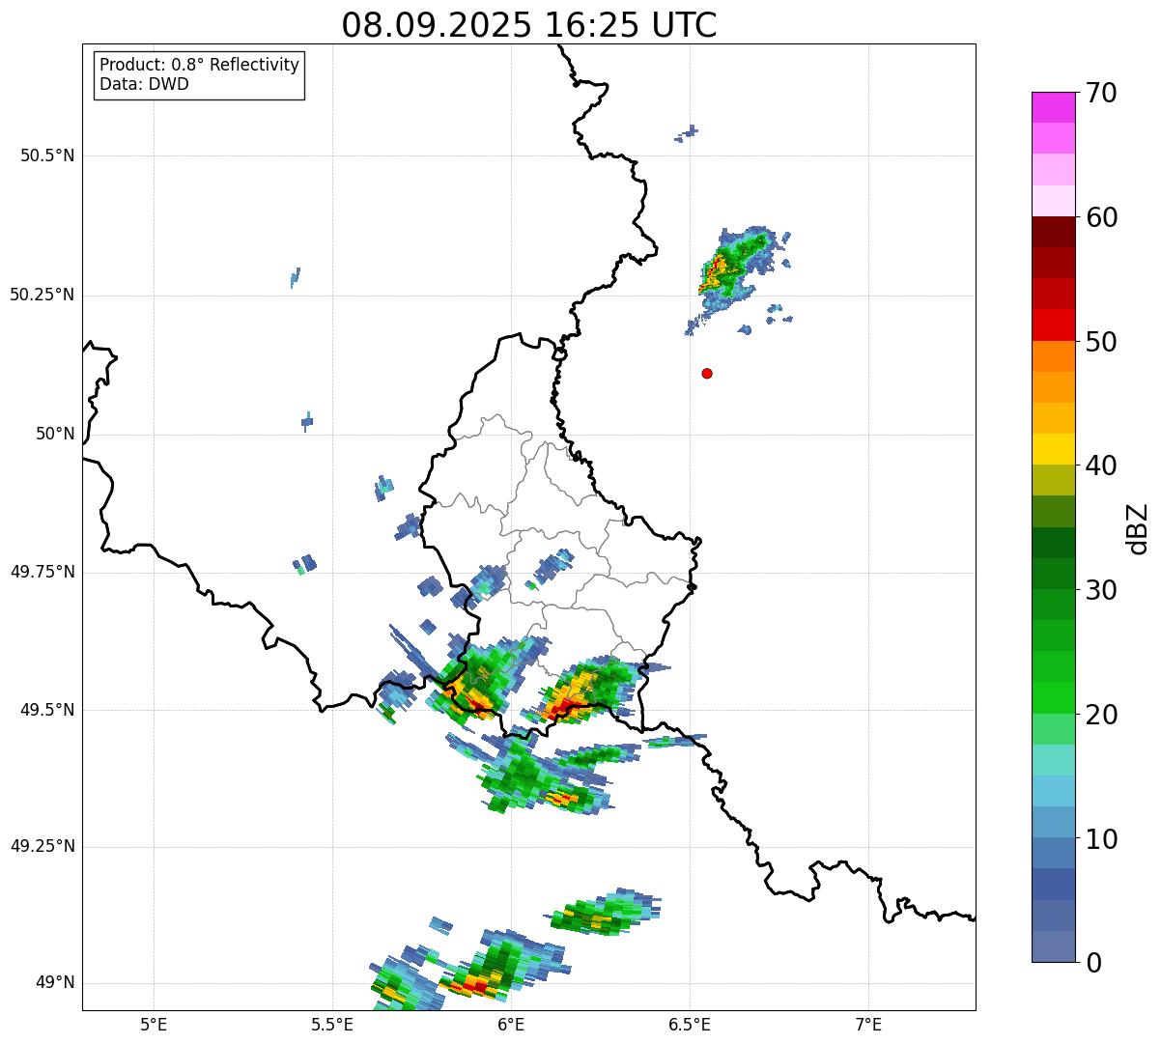Viewport: 1161px width, 1044px height.
Task: Click 'Product: 0.8° Reflectivity' text
Action: coord(199,65)
